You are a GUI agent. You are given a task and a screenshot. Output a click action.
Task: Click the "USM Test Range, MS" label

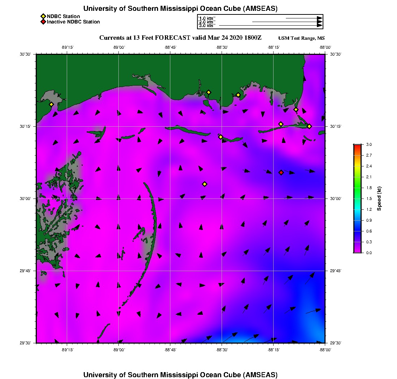301,39
